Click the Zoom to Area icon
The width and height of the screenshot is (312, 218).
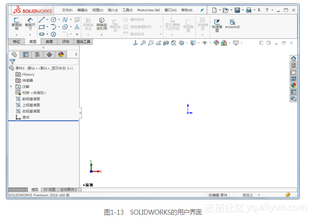pos(151,43)
